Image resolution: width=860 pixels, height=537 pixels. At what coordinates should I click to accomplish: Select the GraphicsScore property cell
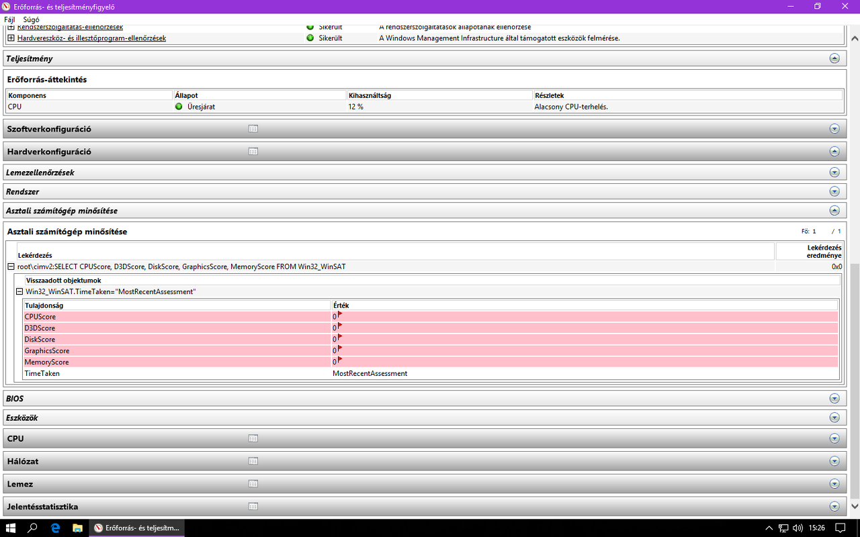pyautogui.click(x=177, y=351)
